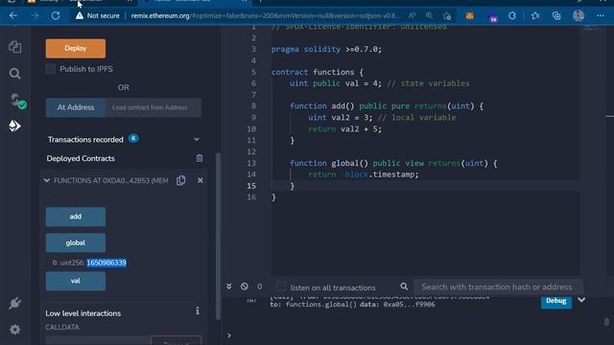Open the browser profile avatar
Screen dimensions: 614x345
(x=579, y=15)
